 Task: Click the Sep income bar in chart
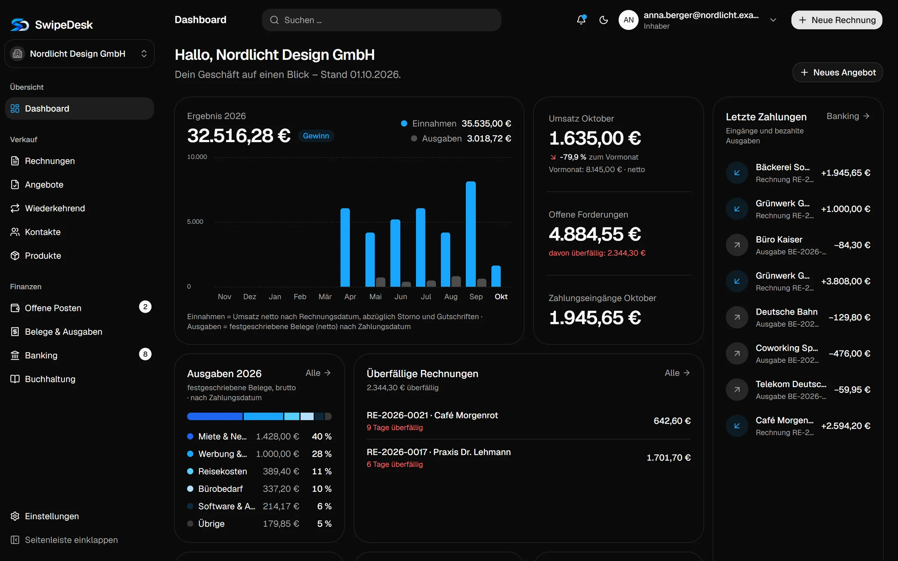[x=471, y=234]
